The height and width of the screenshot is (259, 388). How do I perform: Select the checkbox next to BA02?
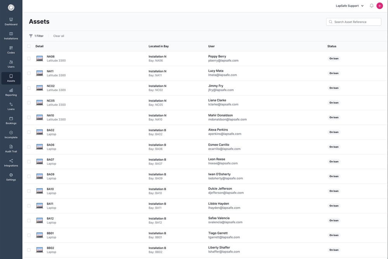(28, 131)
